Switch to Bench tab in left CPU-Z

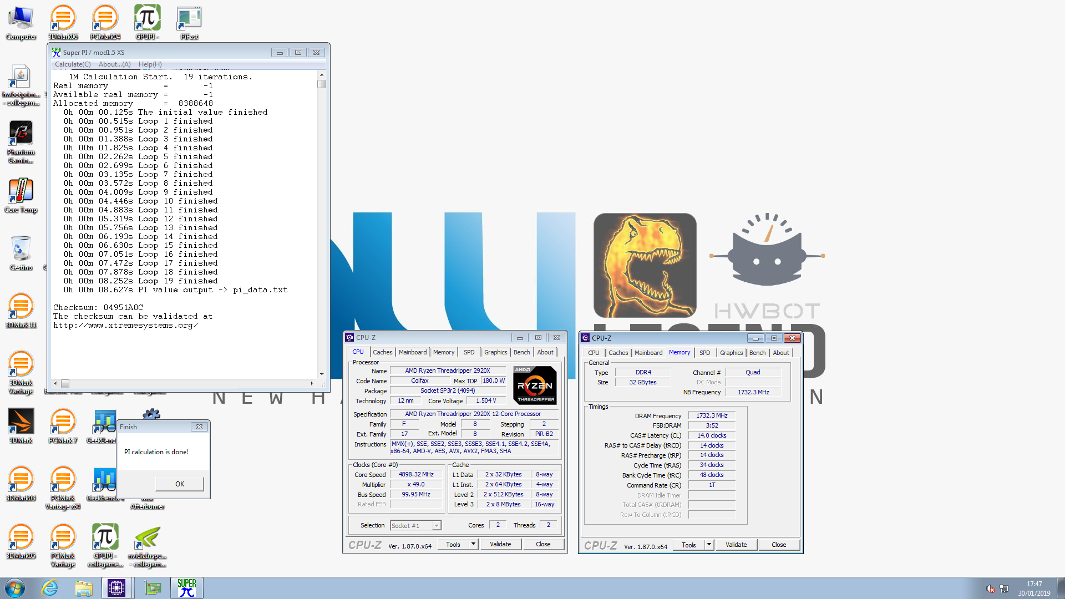521,352
